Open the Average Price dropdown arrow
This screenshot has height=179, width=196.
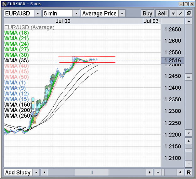click(122, 13)
